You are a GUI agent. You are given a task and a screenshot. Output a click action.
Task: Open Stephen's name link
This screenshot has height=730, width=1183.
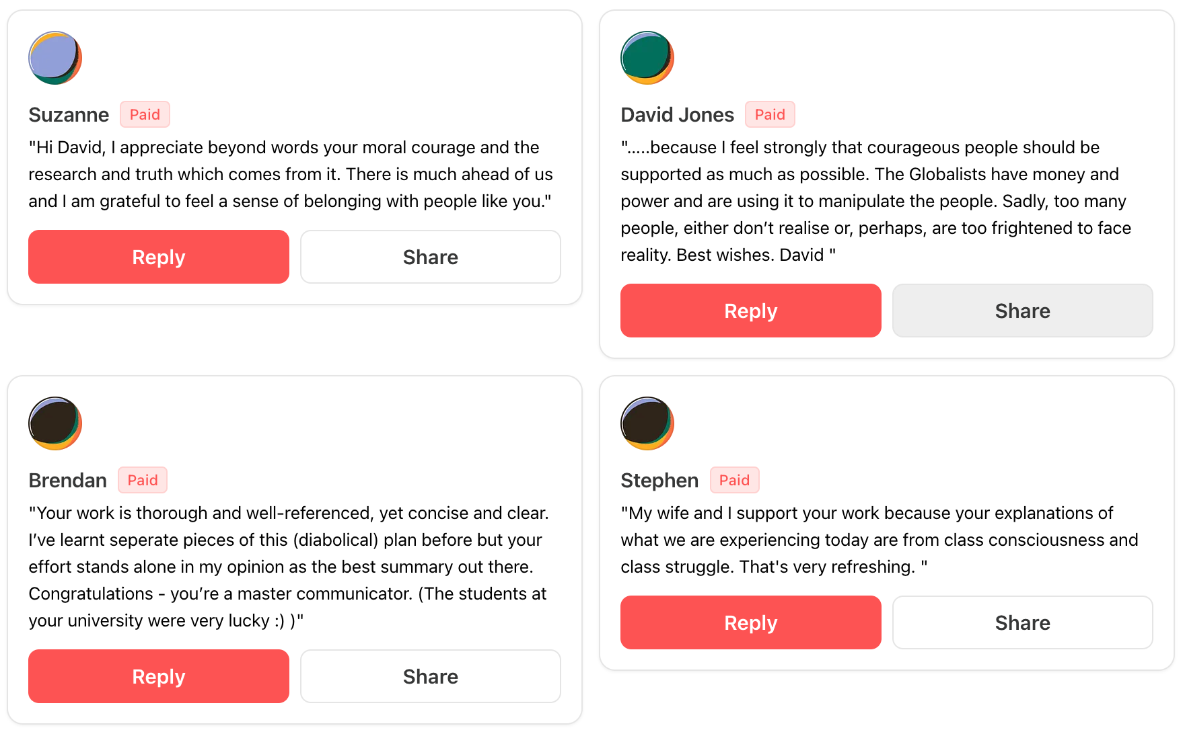click(659, 481)
